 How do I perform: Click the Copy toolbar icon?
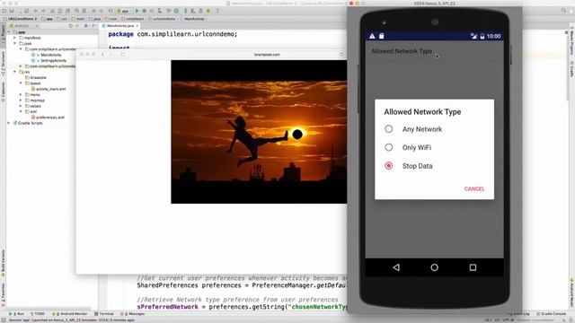[60, 11]
